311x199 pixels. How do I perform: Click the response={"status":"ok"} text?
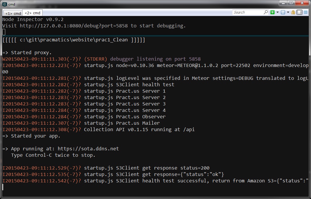click(x=189, y=175)
